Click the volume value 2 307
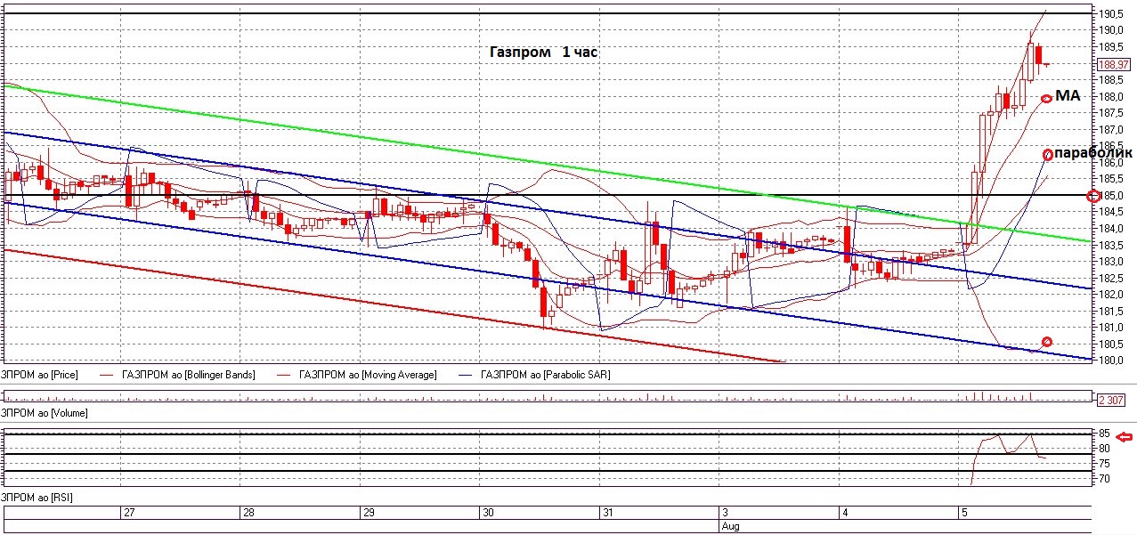The image size is (1137, 535). coord(1109,401)
